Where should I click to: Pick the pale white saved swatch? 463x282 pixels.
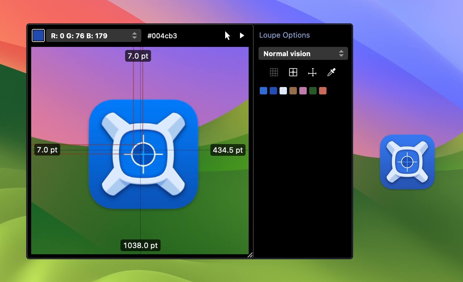(x=283, y=91)
